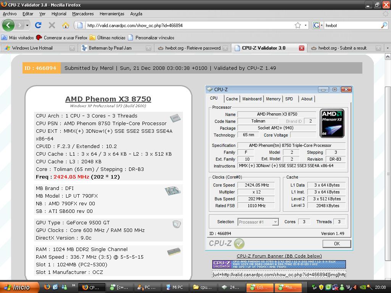
Task: Open Últimas noticias feed bookmark
Action: tap(107, 38)
